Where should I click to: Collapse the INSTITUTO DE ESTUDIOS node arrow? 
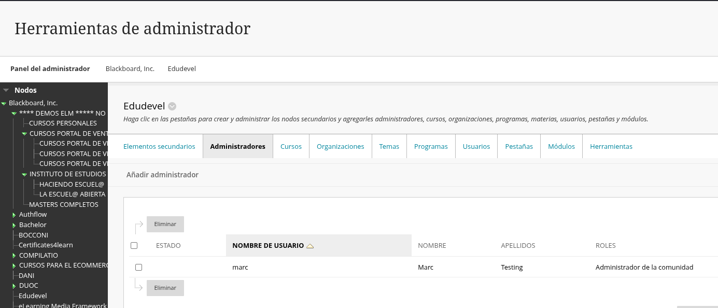[24, 174]
